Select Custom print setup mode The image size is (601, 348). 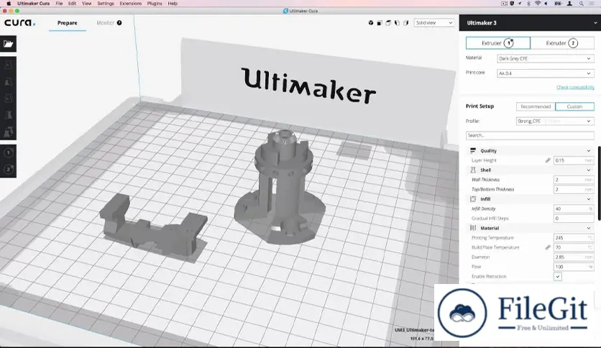point(574,106)
